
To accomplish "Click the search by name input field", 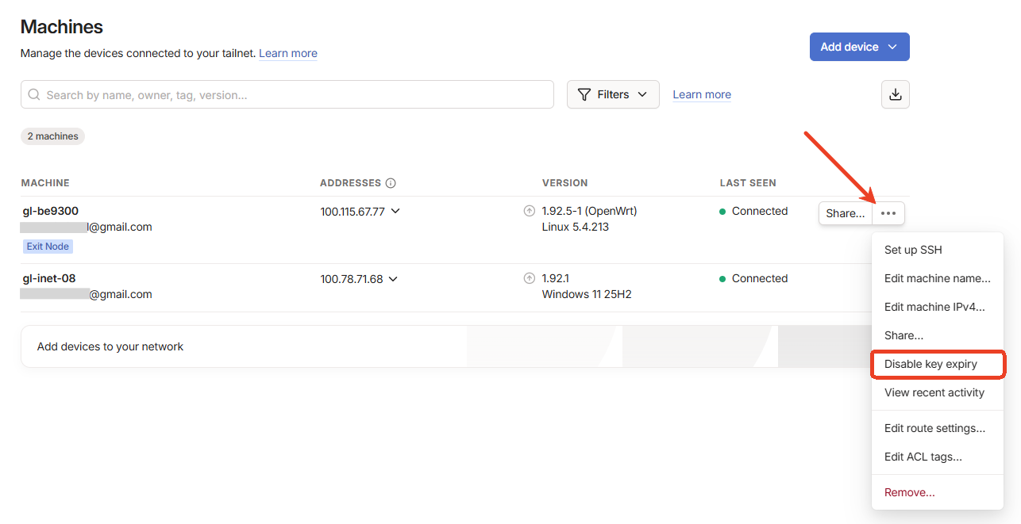I will click(287, 94).
